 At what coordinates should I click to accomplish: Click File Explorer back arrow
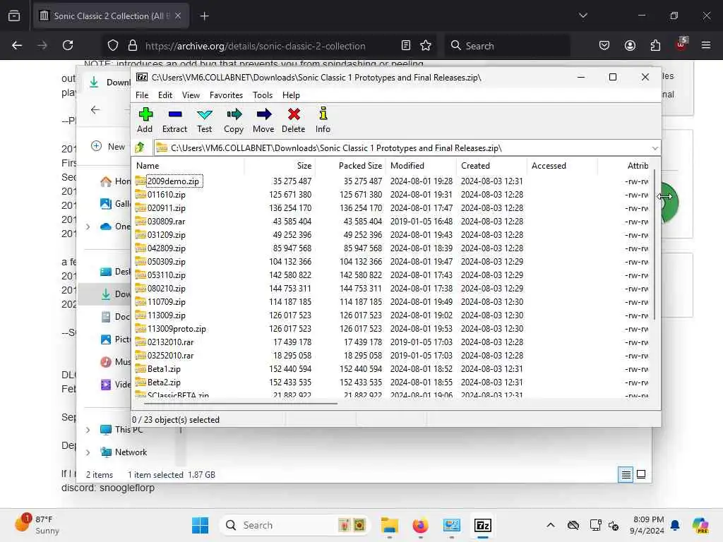(x=95, y=109)
